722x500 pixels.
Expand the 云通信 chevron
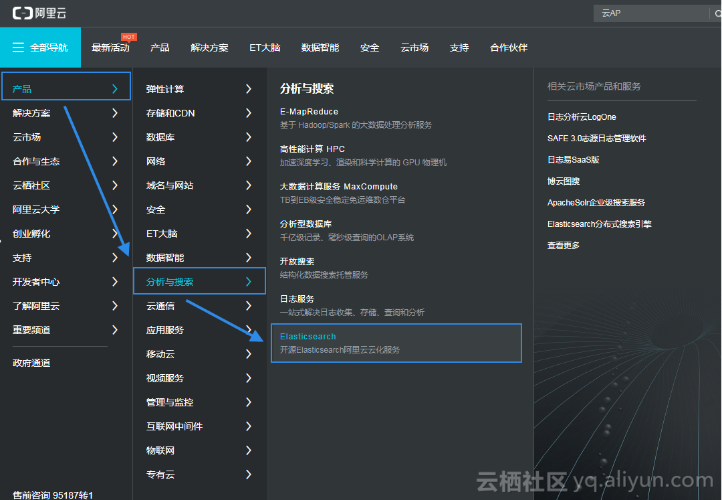pos(249,305)
